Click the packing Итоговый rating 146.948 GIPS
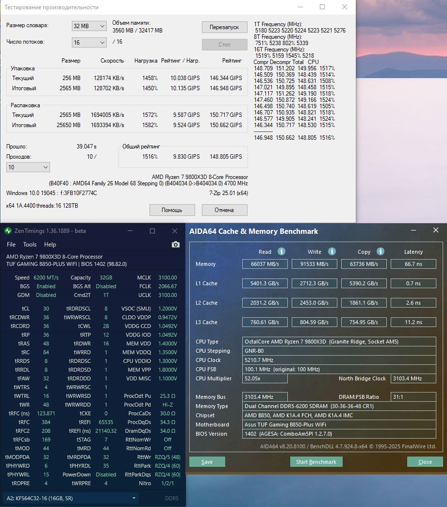Viewport: 447px width, 507px height. coord(226,88)
